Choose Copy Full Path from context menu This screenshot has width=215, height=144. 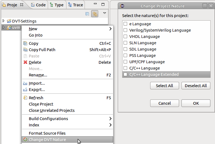coord(42,50)
